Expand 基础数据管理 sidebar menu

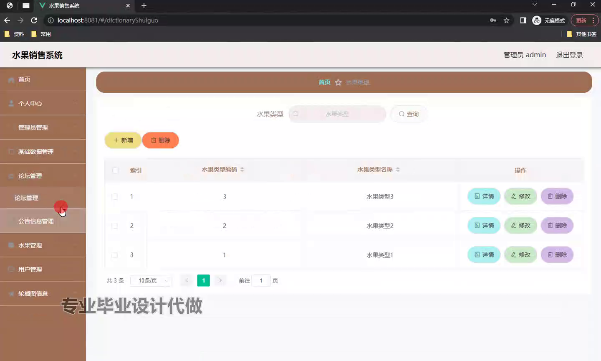coord(43,152)
